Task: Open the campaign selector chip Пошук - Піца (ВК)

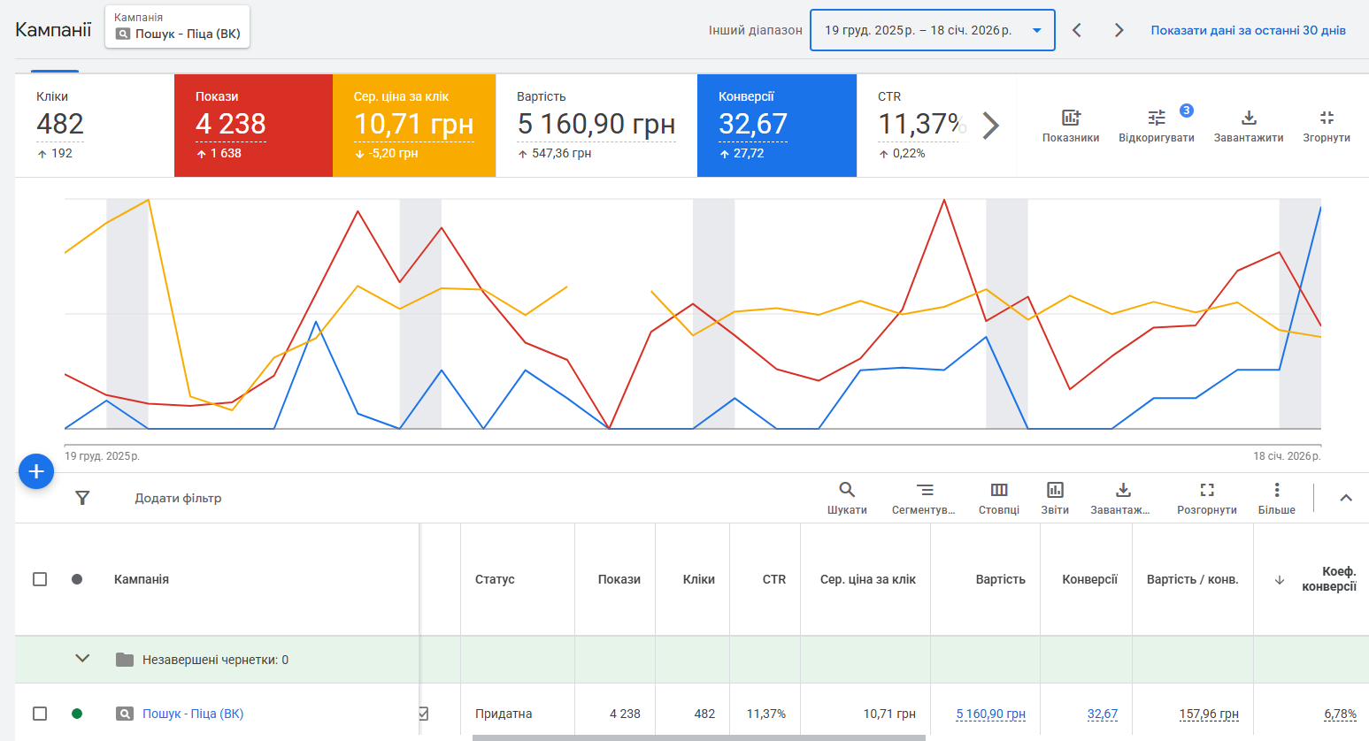Action: pos(177,27)
